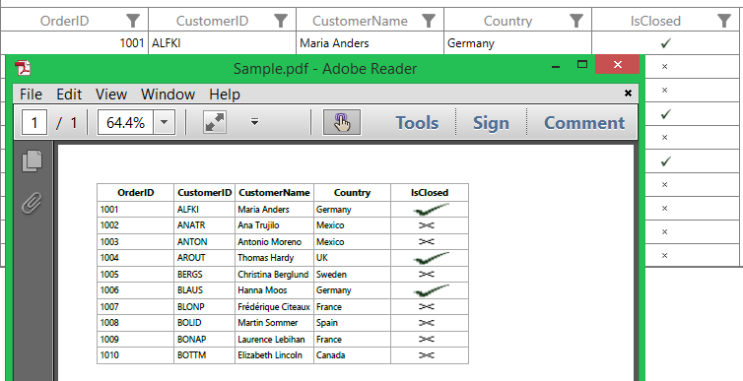Click Elizabeth Lincoln in the PDF table
Viewport: 743px width, 381px height.
pyautogui.click(x=270, y=355)
